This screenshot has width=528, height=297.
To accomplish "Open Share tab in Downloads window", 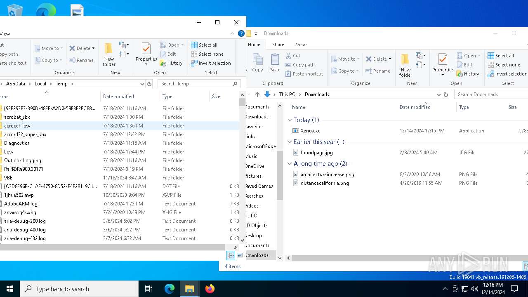I will pos(278,45).
